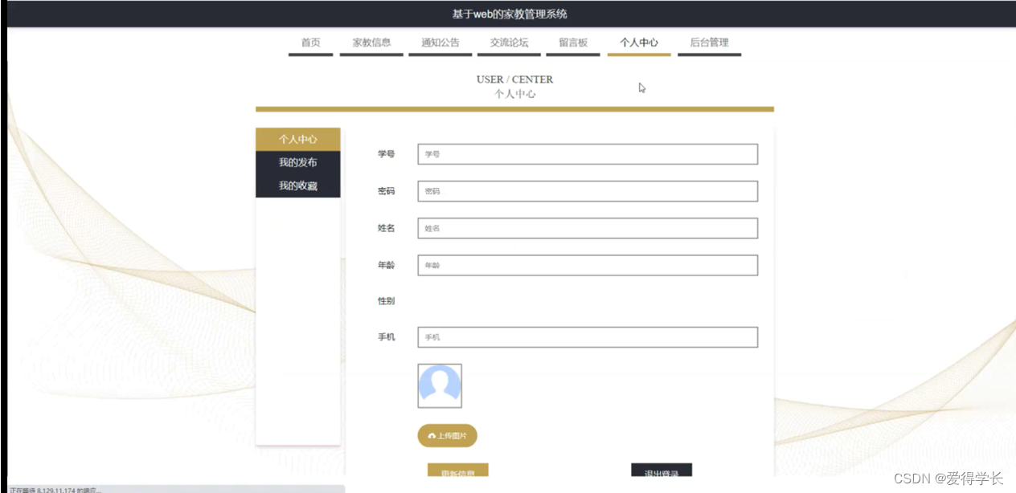Click the 性别 label
Screen dimensions: 1016x493
(387, 301)
